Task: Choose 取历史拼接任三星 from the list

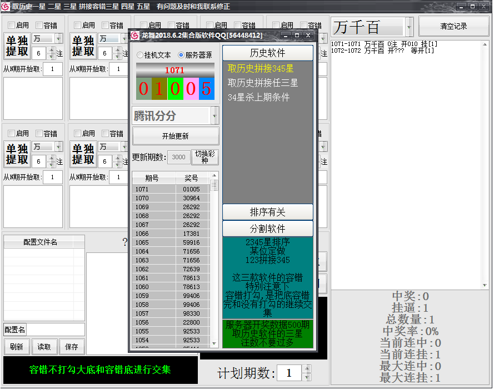Action: pos(263,83)
